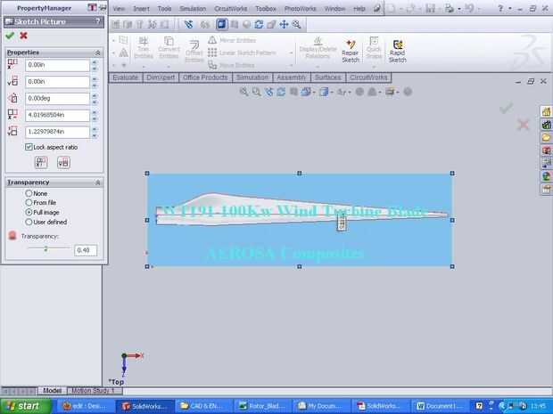The image size is (553, 414).
Task: Switch to Motion Study 1 tab
Action: [x=94, y=391]
